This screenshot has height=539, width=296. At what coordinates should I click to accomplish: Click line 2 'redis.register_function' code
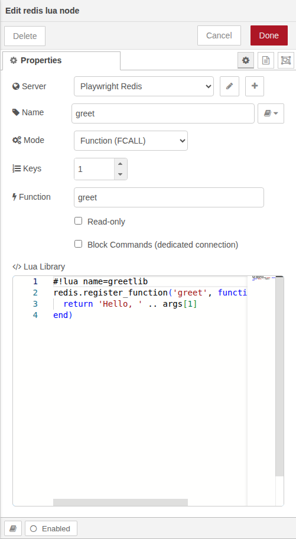point(150,293)
